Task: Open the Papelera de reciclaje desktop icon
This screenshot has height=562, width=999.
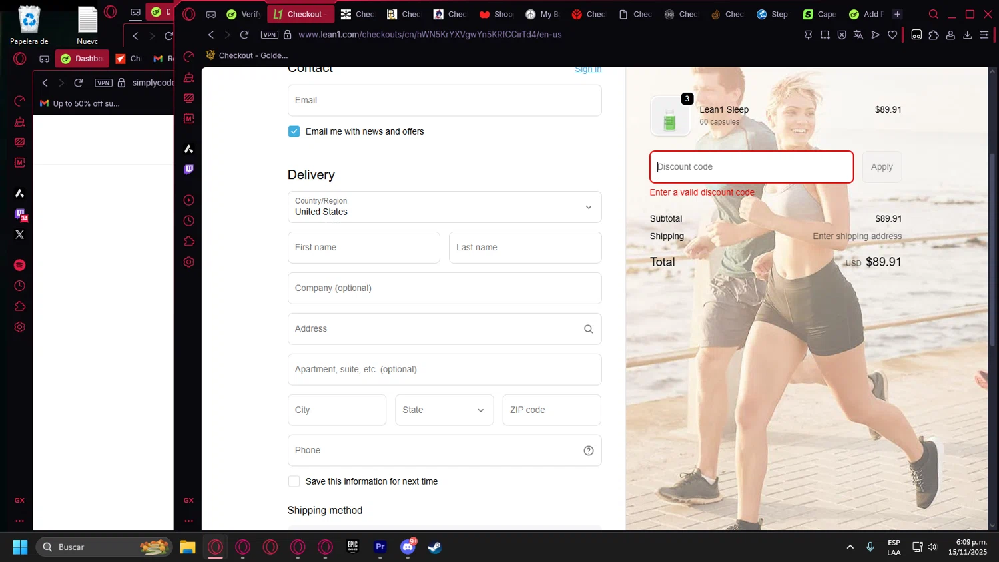Action: (x=29, y=25)
